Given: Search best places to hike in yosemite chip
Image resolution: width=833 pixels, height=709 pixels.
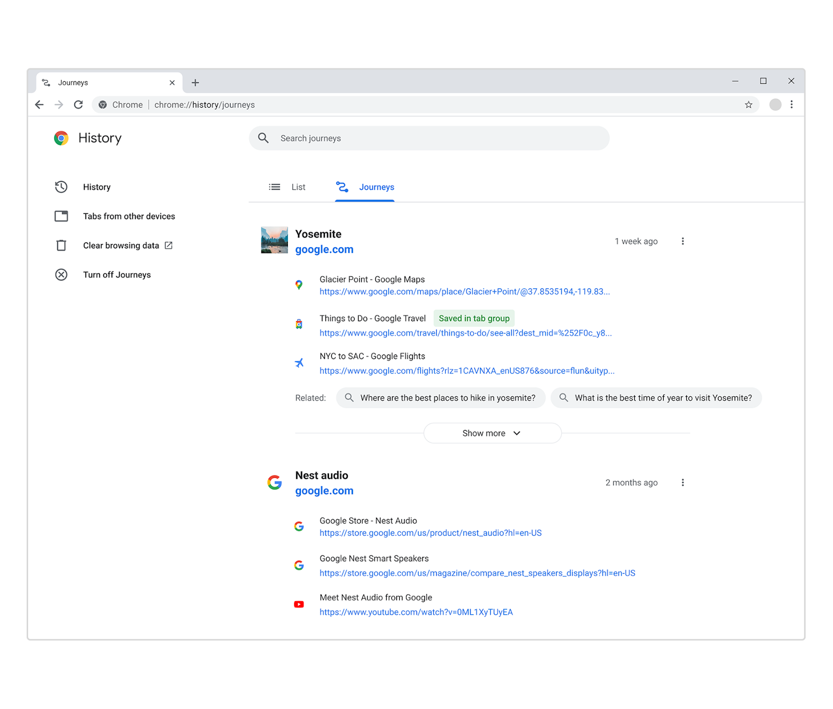Looking at the screenshot, I should (x=441, y=398).
